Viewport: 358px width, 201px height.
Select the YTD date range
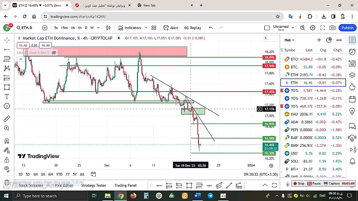pyautogui.click(x=59, y=174)
